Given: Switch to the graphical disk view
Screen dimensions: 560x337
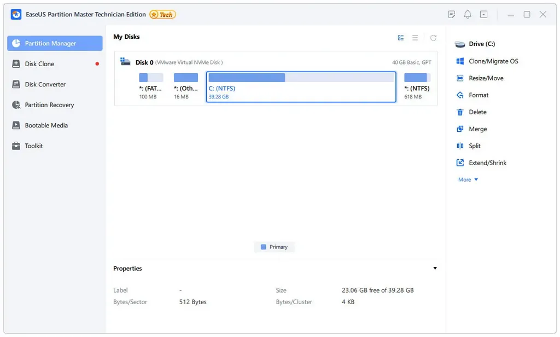Looking at the screenshot, I should [x=401, y=38].
